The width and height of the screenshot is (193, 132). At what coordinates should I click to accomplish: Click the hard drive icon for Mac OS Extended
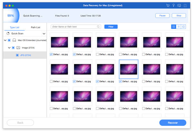pos(14,40)
